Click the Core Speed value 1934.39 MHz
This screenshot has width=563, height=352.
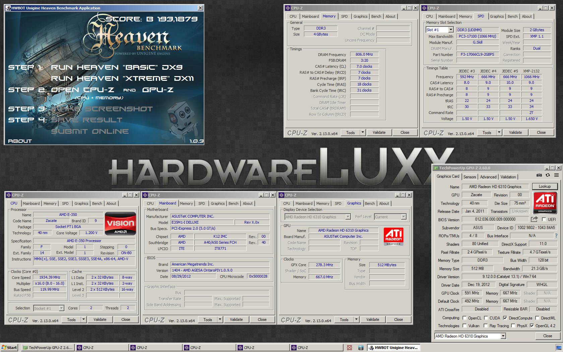[x=50, y=277]
